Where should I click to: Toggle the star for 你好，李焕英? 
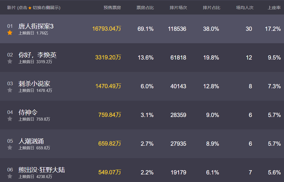click(10, 61)
